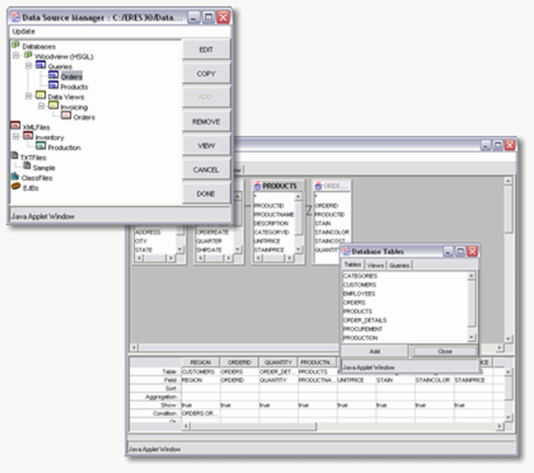The image size is (534, 473).
Task: Click the Invoicing data view icon
Action: tap(53, 107)
